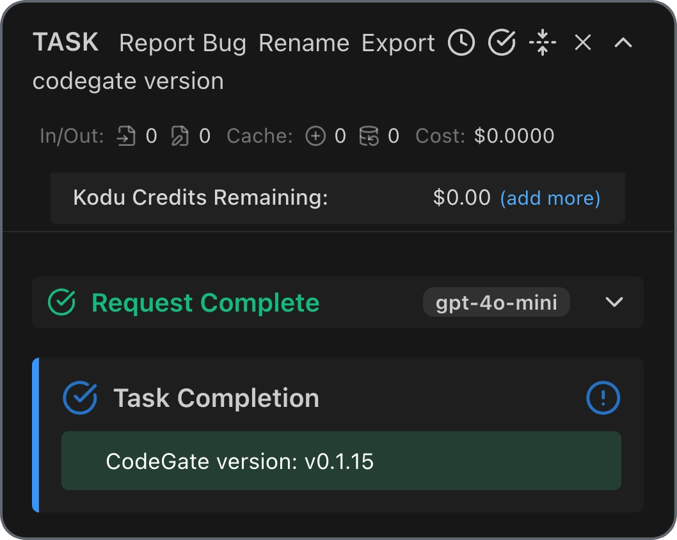Export the task

398,43
